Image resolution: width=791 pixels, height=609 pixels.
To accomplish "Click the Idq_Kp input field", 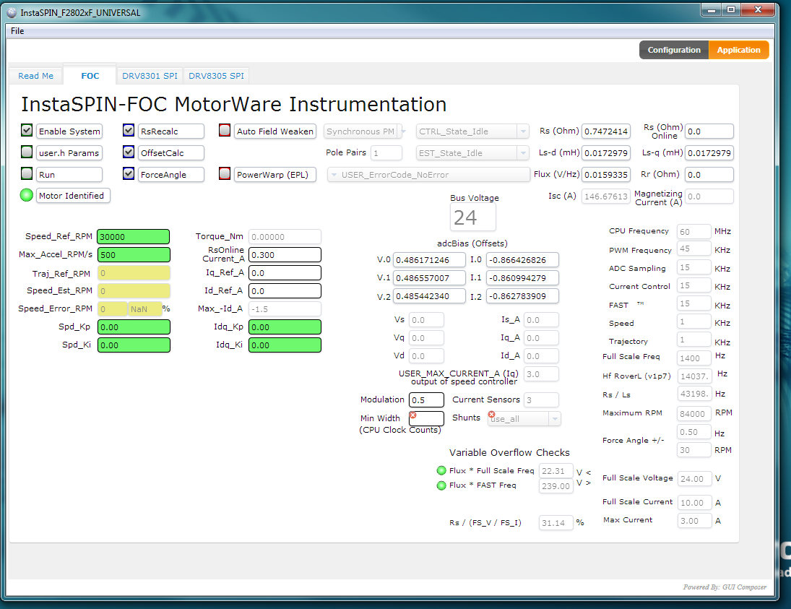I will 285,327.
